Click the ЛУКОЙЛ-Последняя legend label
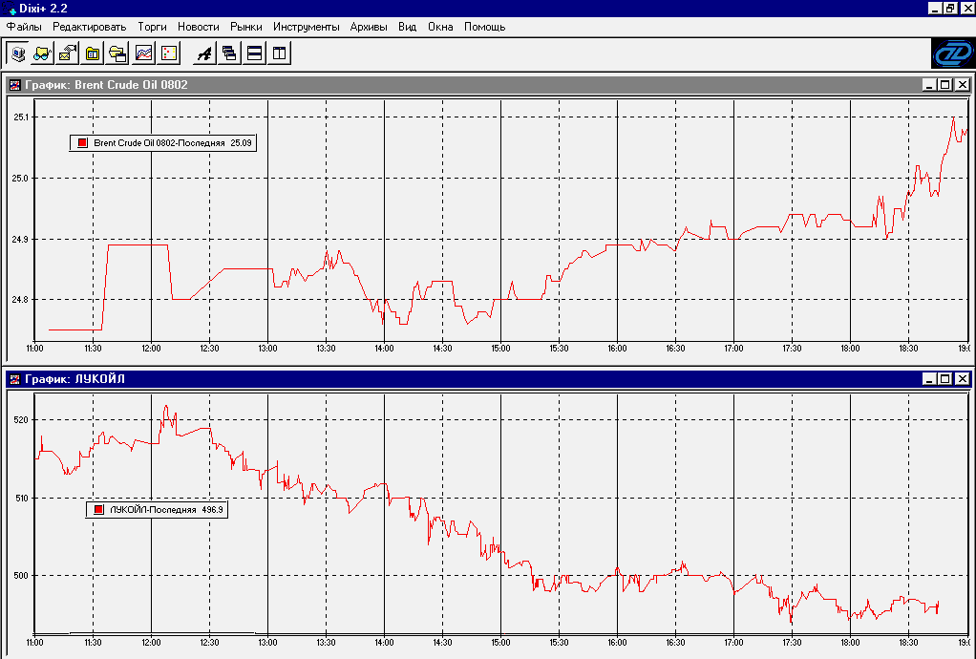The width and height of the screenshot is (976, 659). click(x=153, y=510)
